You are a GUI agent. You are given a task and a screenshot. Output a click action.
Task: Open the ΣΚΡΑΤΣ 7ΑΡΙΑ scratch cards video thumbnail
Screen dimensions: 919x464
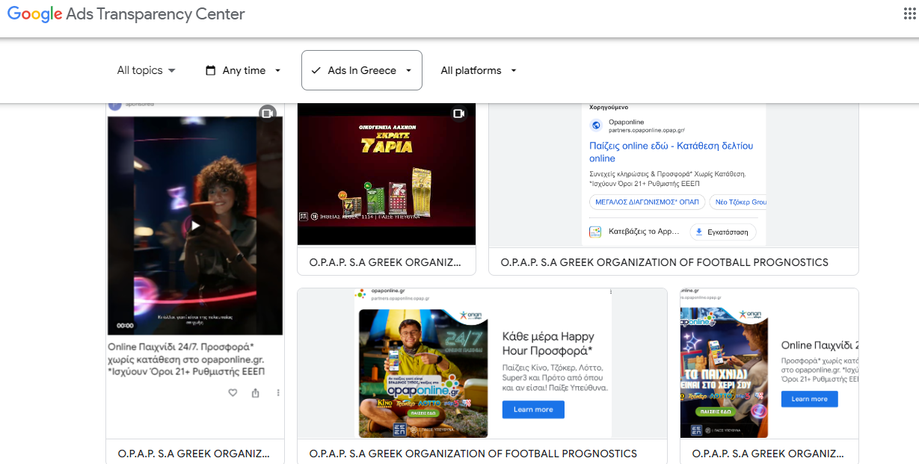pyautogui.click(x=387, y=174)
